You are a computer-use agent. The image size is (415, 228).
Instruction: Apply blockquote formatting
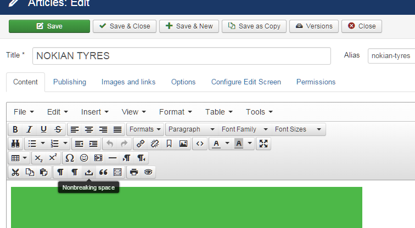click(x=103, y=172)
